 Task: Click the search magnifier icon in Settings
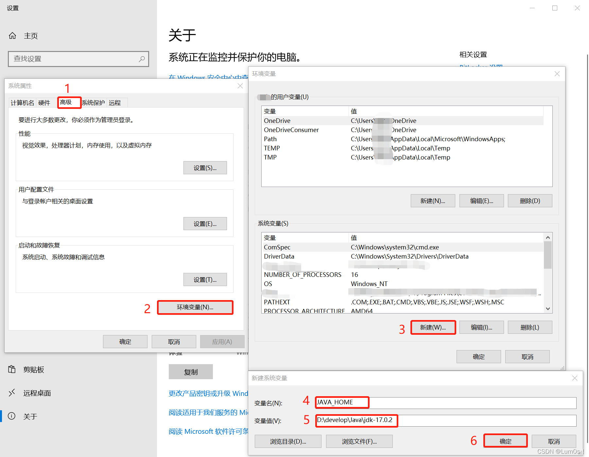coord(142,59)
